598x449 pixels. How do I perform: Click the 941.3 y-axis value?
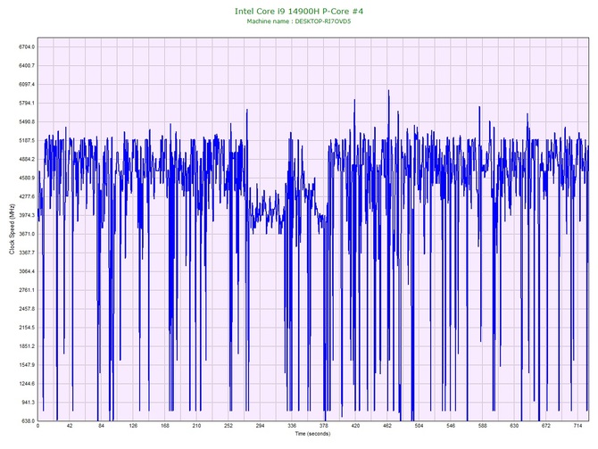[x=28, y=402]
